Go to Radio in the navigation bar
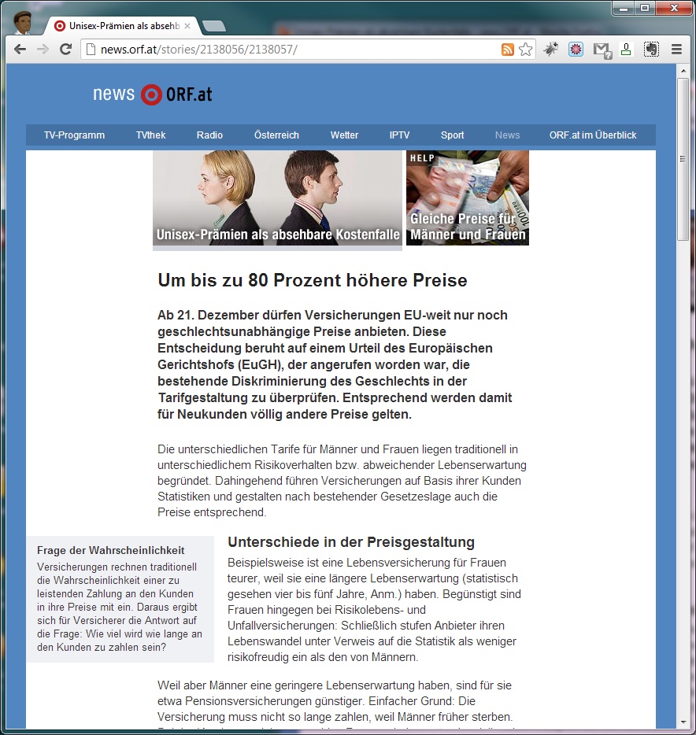This screenshot has width=696, height=735. (x=209, y=135)
